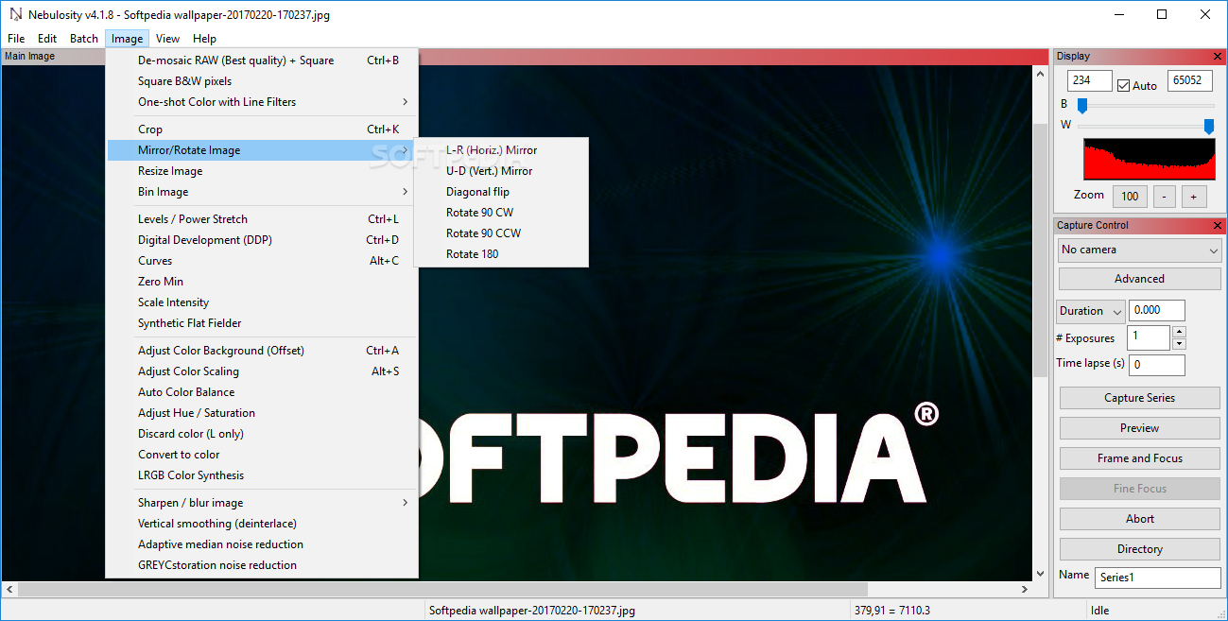Choose Rotate 180
This screenshot has width=1228, height=621.
click(x=501, y=254)
